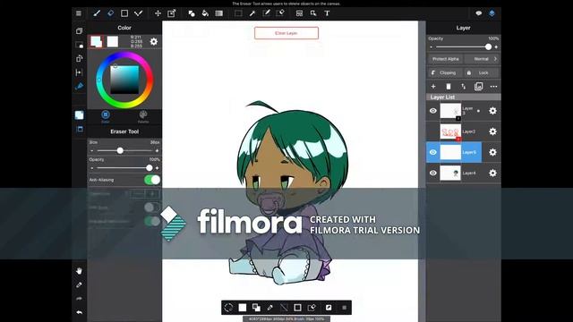Select the Brush tool in top toolbar
The image size is (573, 322).
(97, 13)
